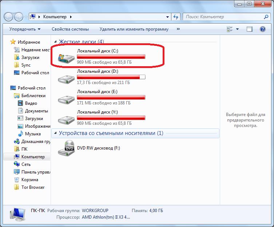Screen dimensions: 274x227
Task: Collapse the Жесткие диски group
Action: pos(55,42)
